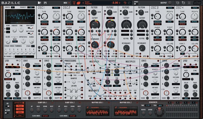Open Ramp Gen. 1 clock mode dropdown
This screenshot has height=119, width=203.
pos(45,116)
